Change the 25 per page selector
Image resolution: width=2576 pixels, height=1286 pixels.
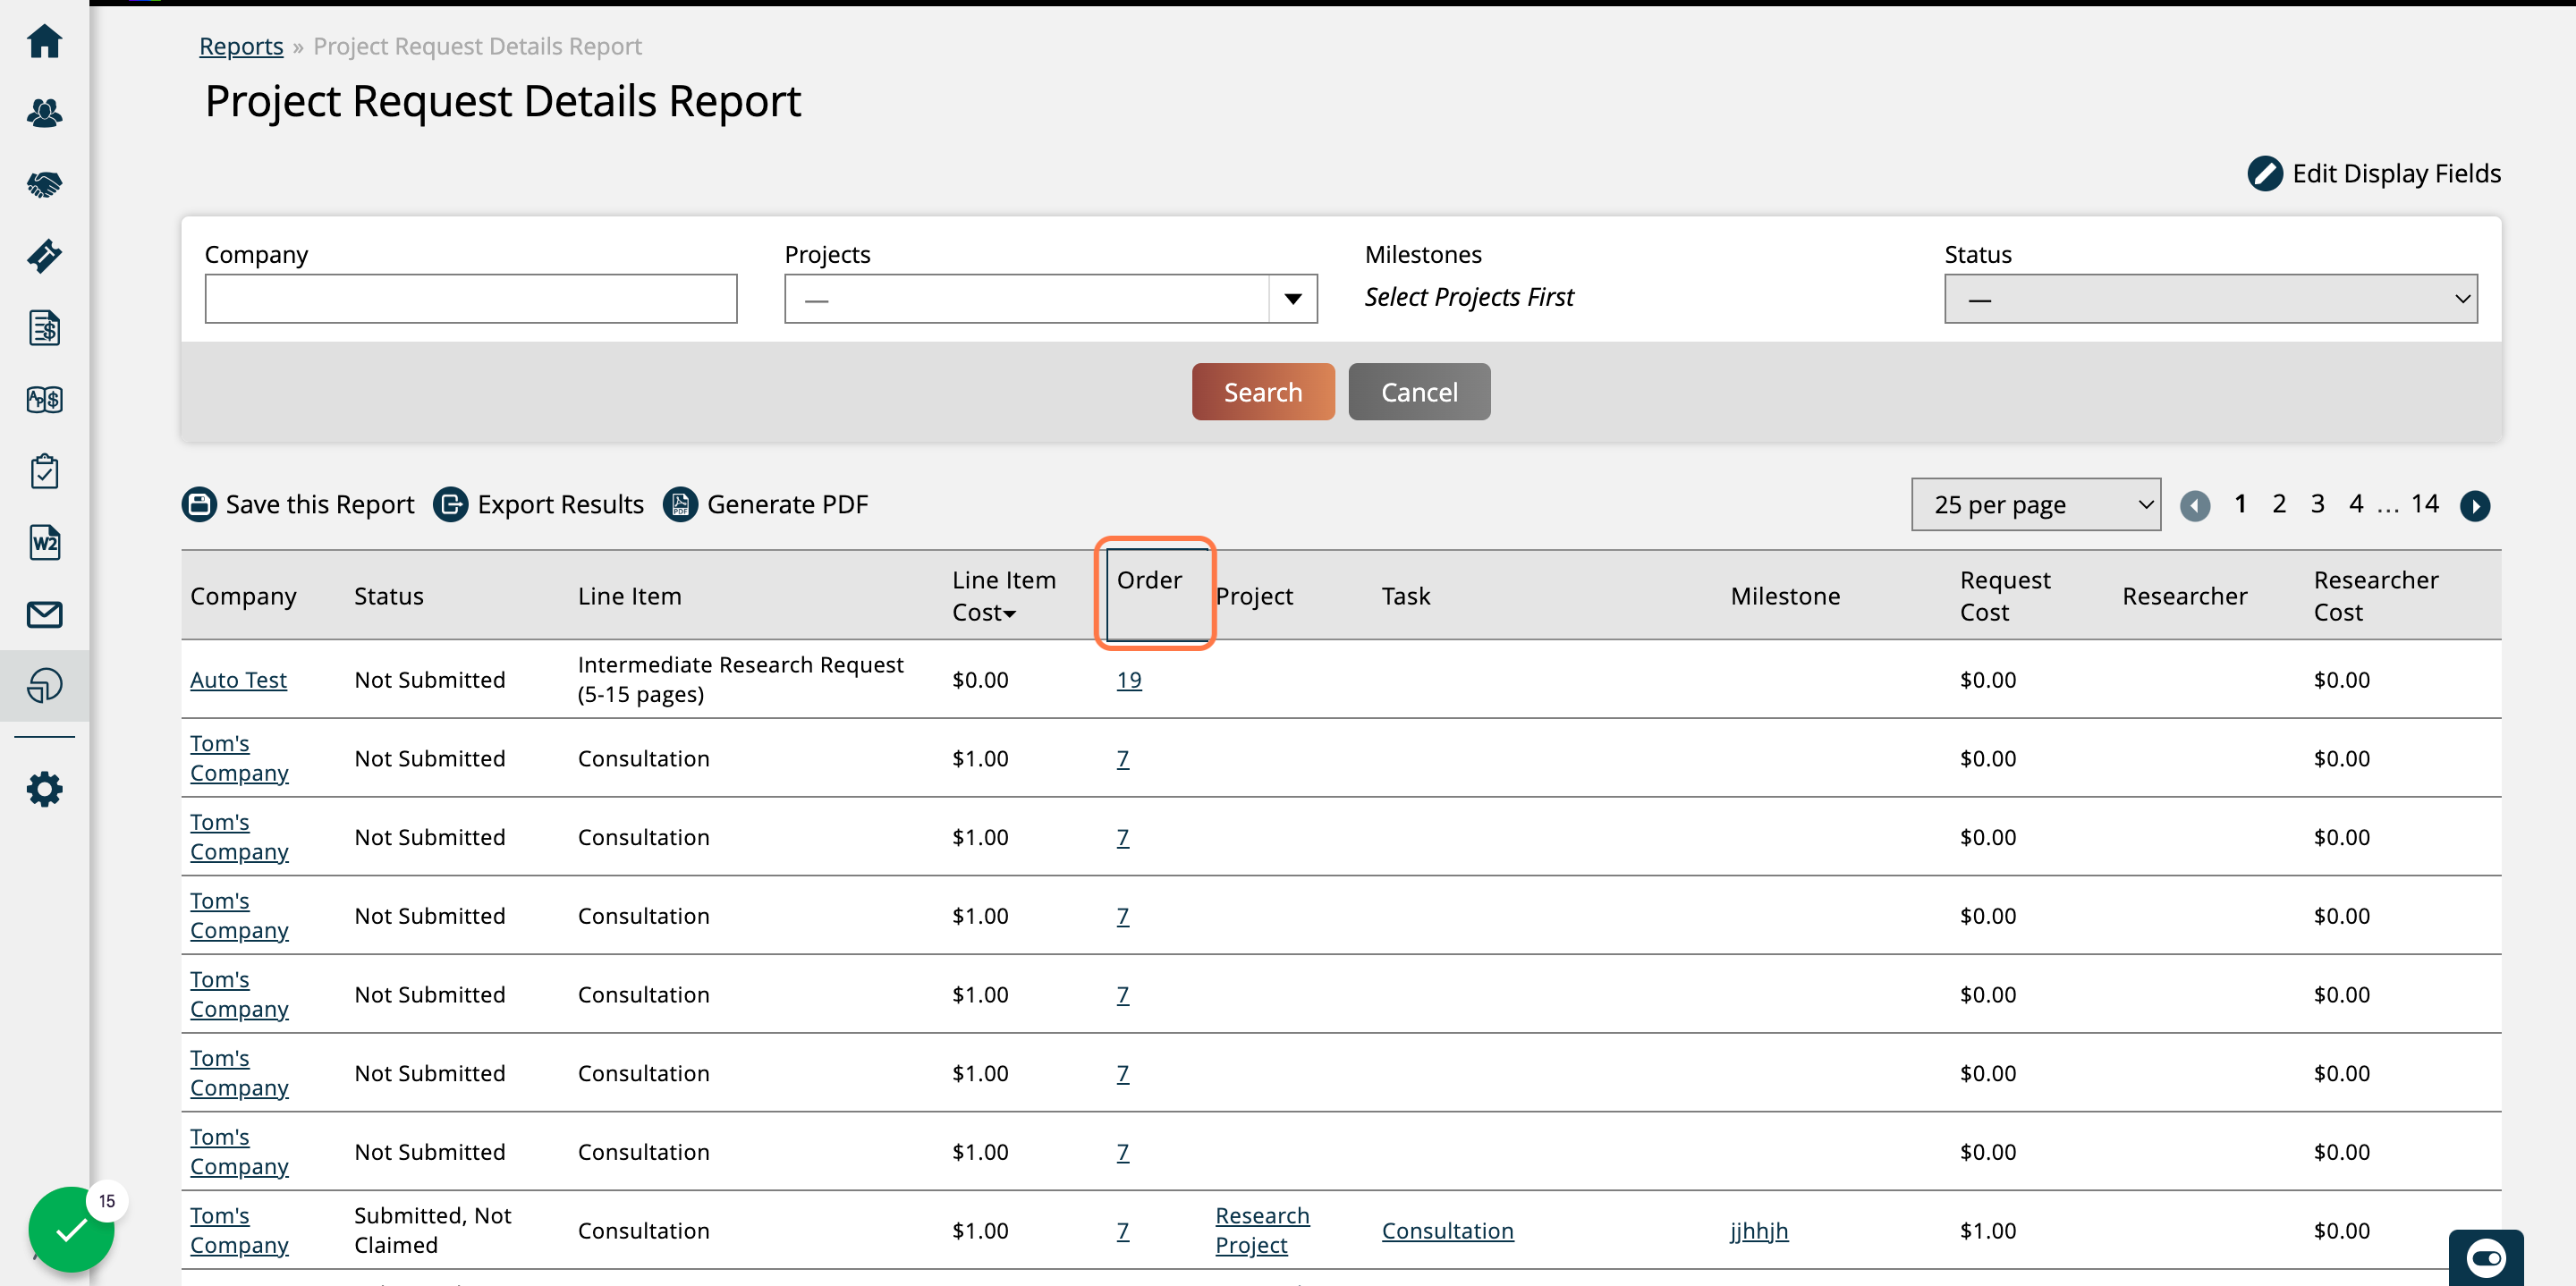click(x=2035, y=504)
